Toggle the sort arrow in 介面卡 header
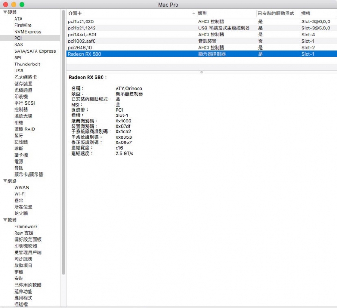The height and width of the screenshot is (308, 337). tap(193, 14)
